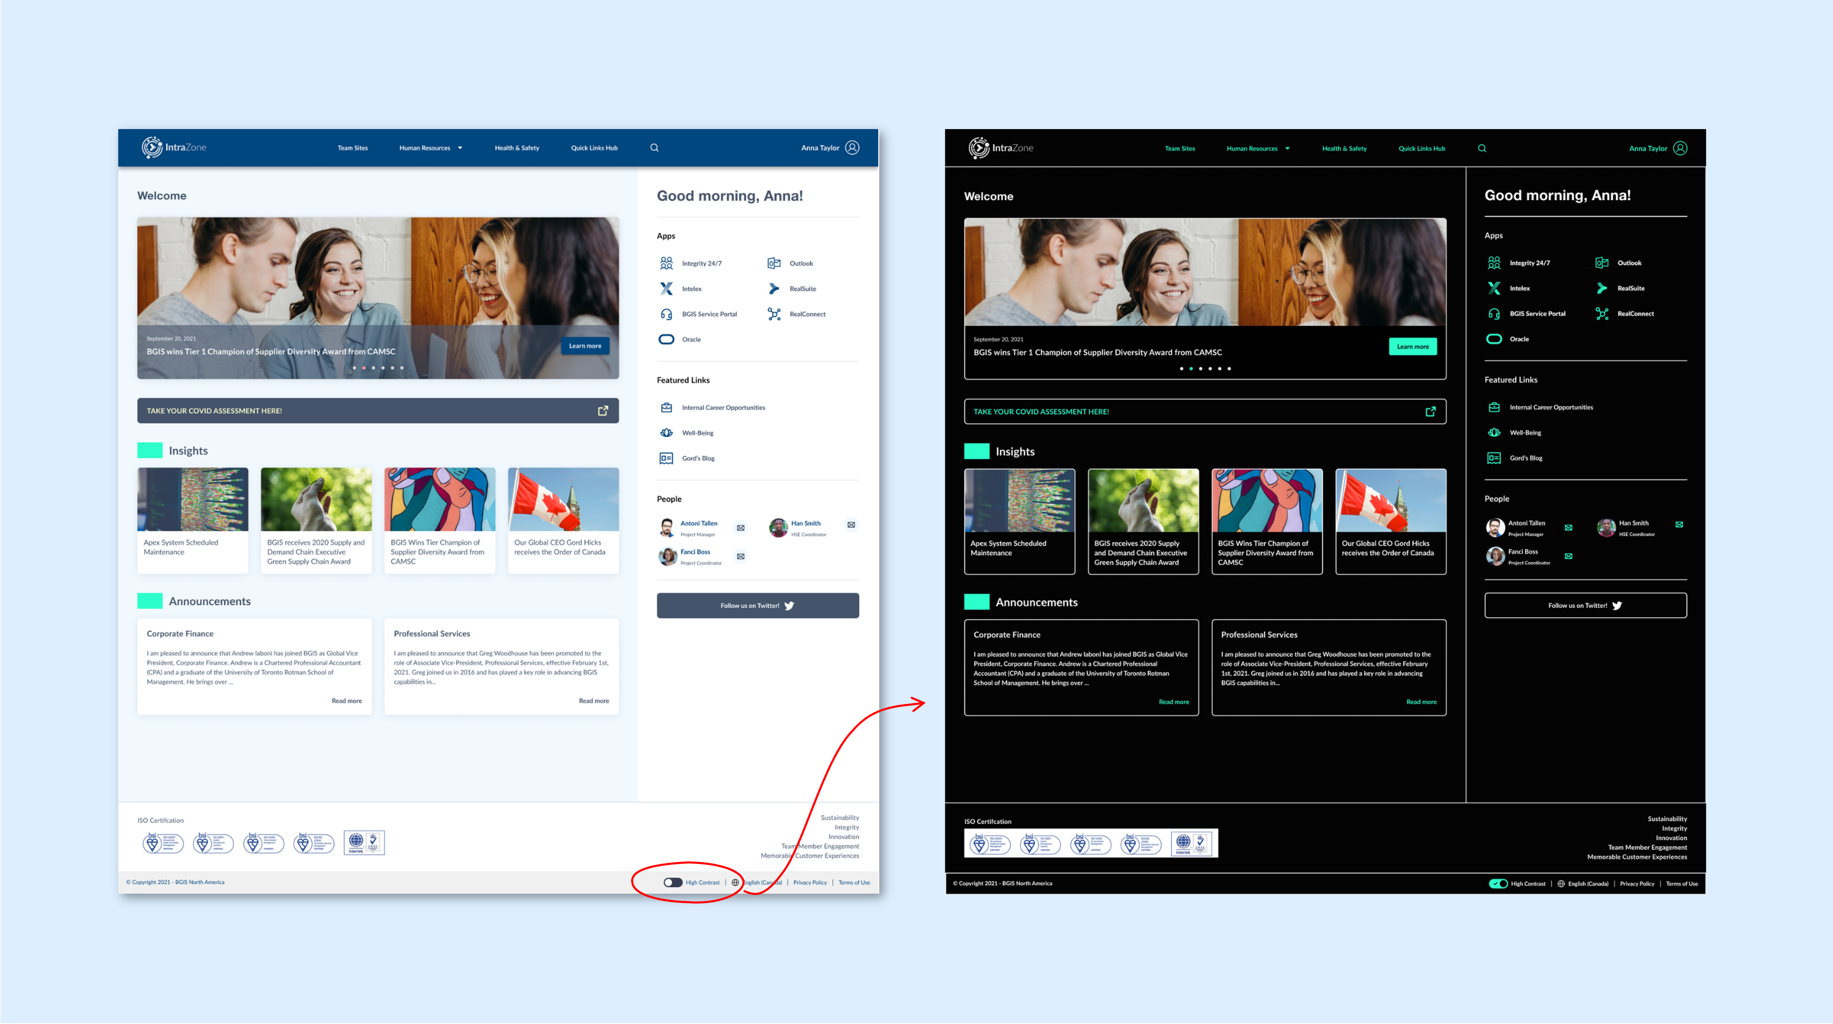
Task: Click Well-Being icon in dark Featured Links
Action: point(1493,432)
